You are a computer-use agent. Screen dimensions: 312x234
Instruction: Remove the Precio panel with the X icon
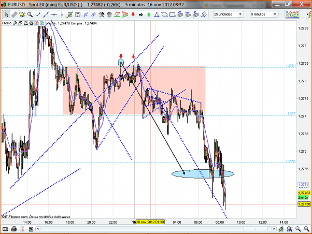click(31, 23)
